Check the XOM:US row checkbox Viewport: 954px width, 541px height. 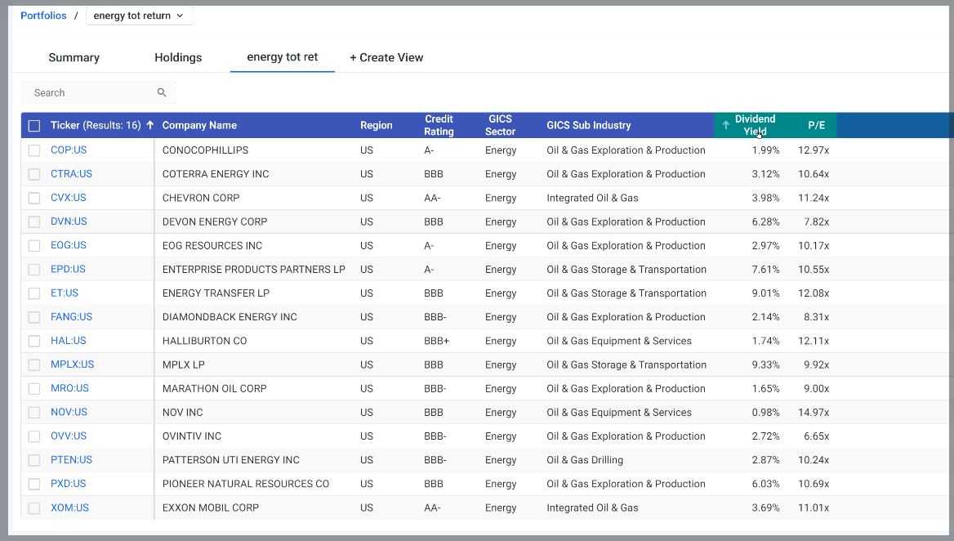[x=34, y=507]
